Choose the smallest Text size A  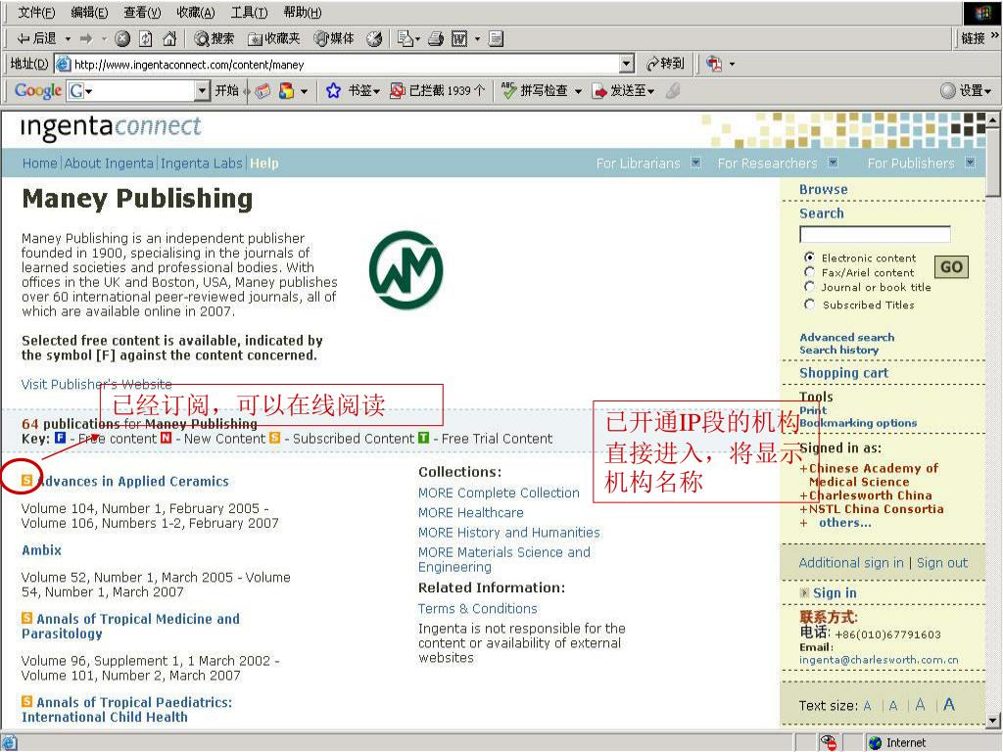click(x=868, y=706)
